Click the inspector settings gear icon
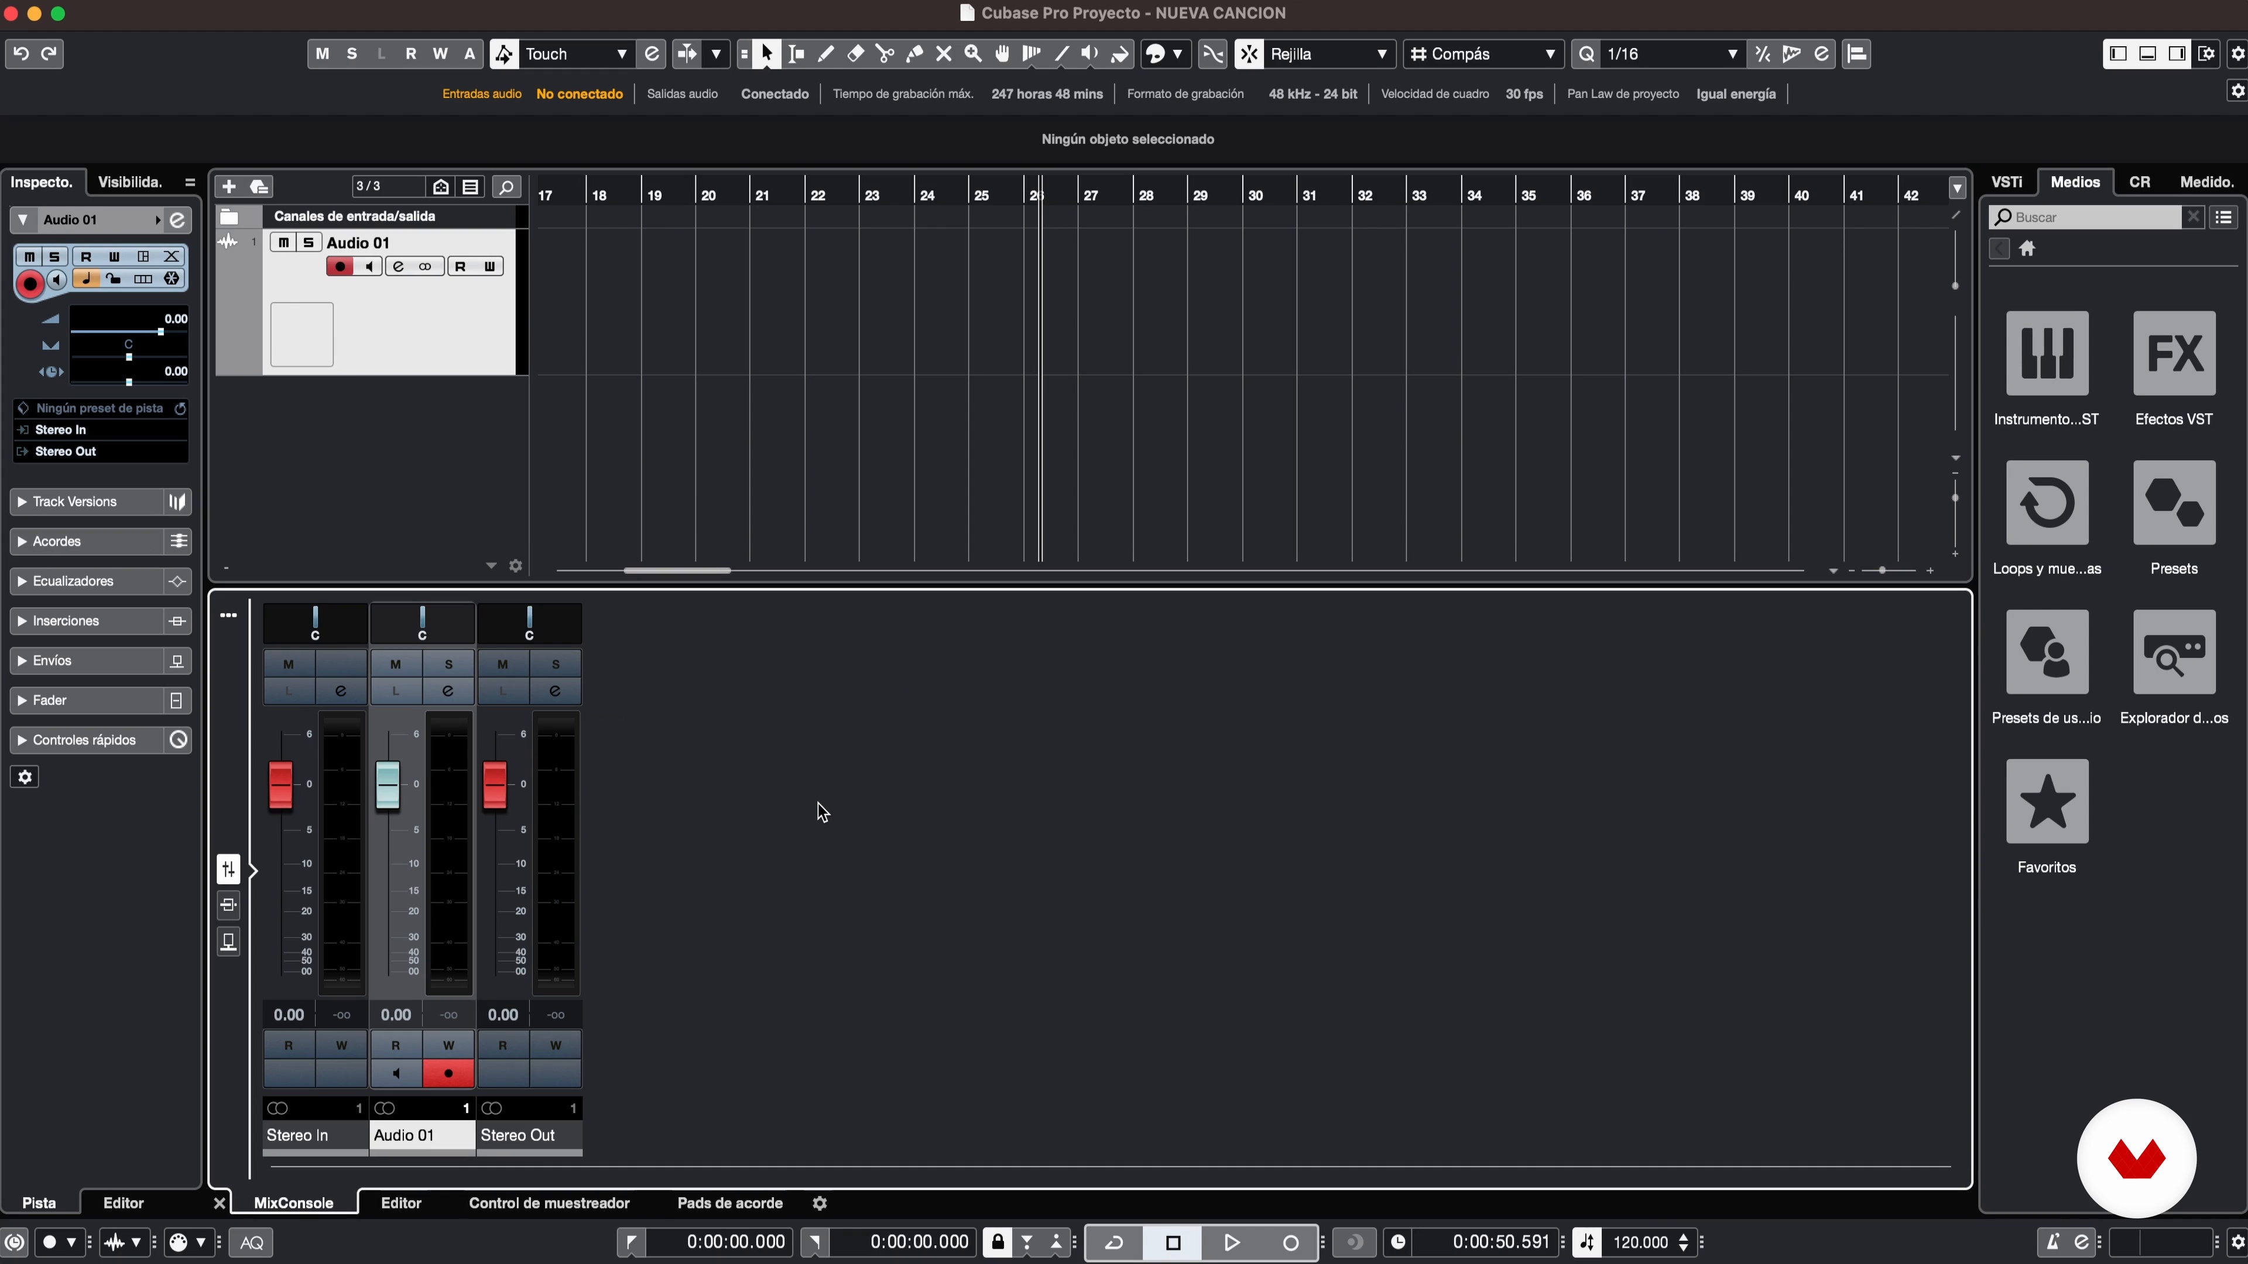This screenshot has height=1264, width=2248. pos(25,777)
